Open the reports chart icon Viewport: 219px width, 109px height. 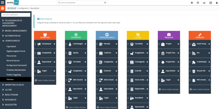[204, 3]
